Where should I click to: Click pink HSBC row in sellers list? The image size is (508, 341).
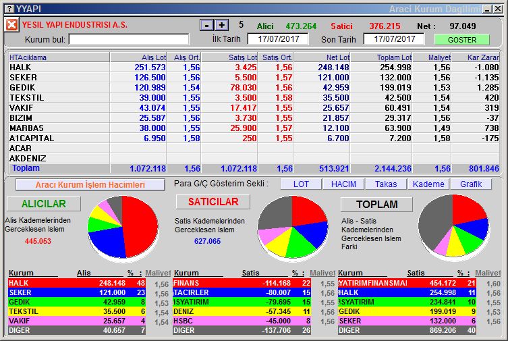242,321
